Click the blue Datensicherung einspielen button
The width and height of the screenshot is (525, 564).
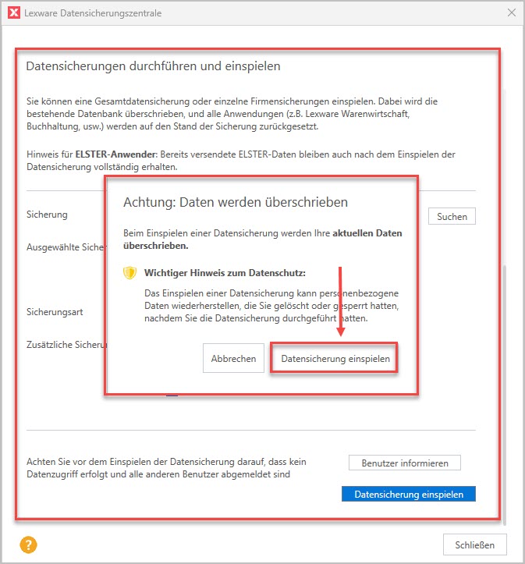408,494
